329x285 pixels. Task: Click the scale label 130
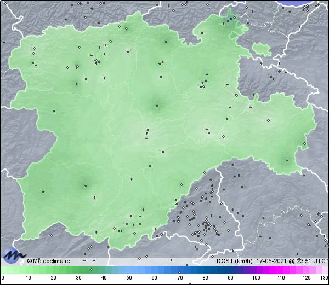pos(325,278)
